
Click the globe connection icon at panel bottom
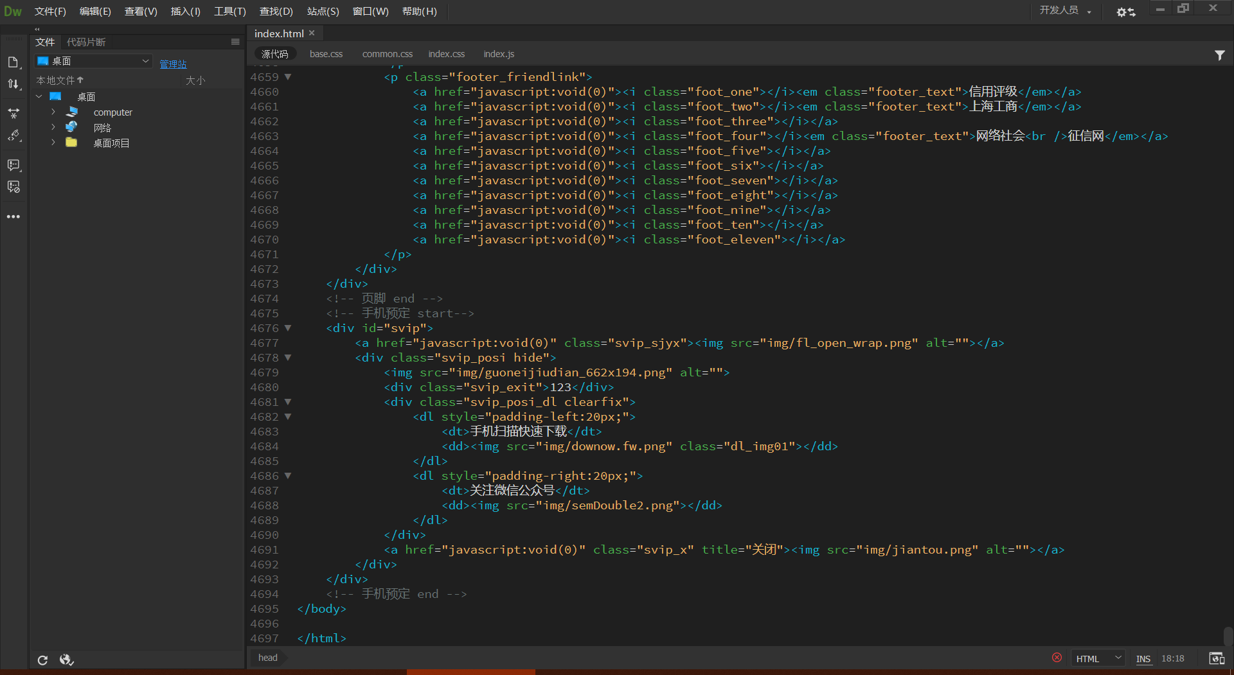click(x=66, y=660)
